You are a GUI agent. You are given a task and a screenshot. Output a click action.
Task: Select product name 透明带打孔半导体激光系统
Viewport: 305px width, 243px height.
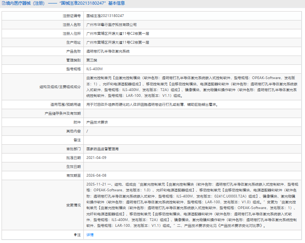click(108, 51)
